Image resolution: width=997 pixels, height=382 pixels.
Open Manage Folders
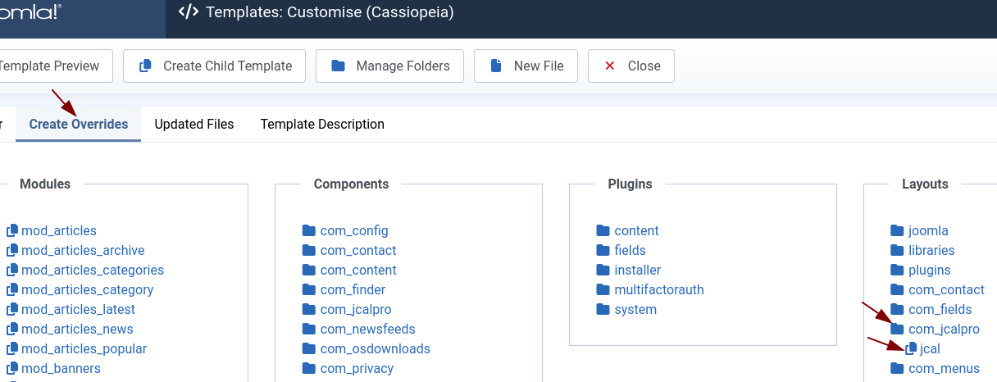coord(389,66)
